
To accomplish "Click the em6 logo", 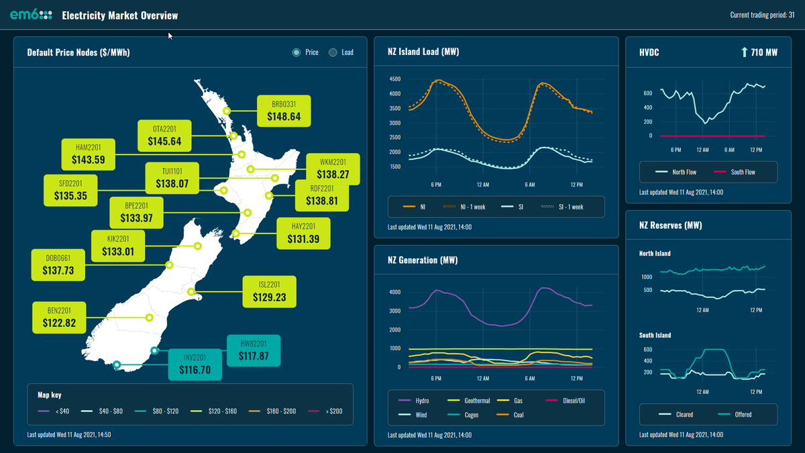I will click(x=31, y=15).
